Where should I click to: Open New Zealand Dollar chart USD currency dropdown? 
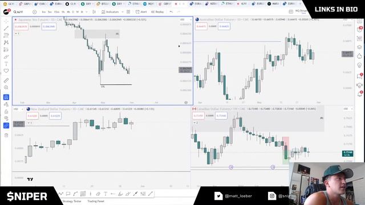[x=18, y=109]
